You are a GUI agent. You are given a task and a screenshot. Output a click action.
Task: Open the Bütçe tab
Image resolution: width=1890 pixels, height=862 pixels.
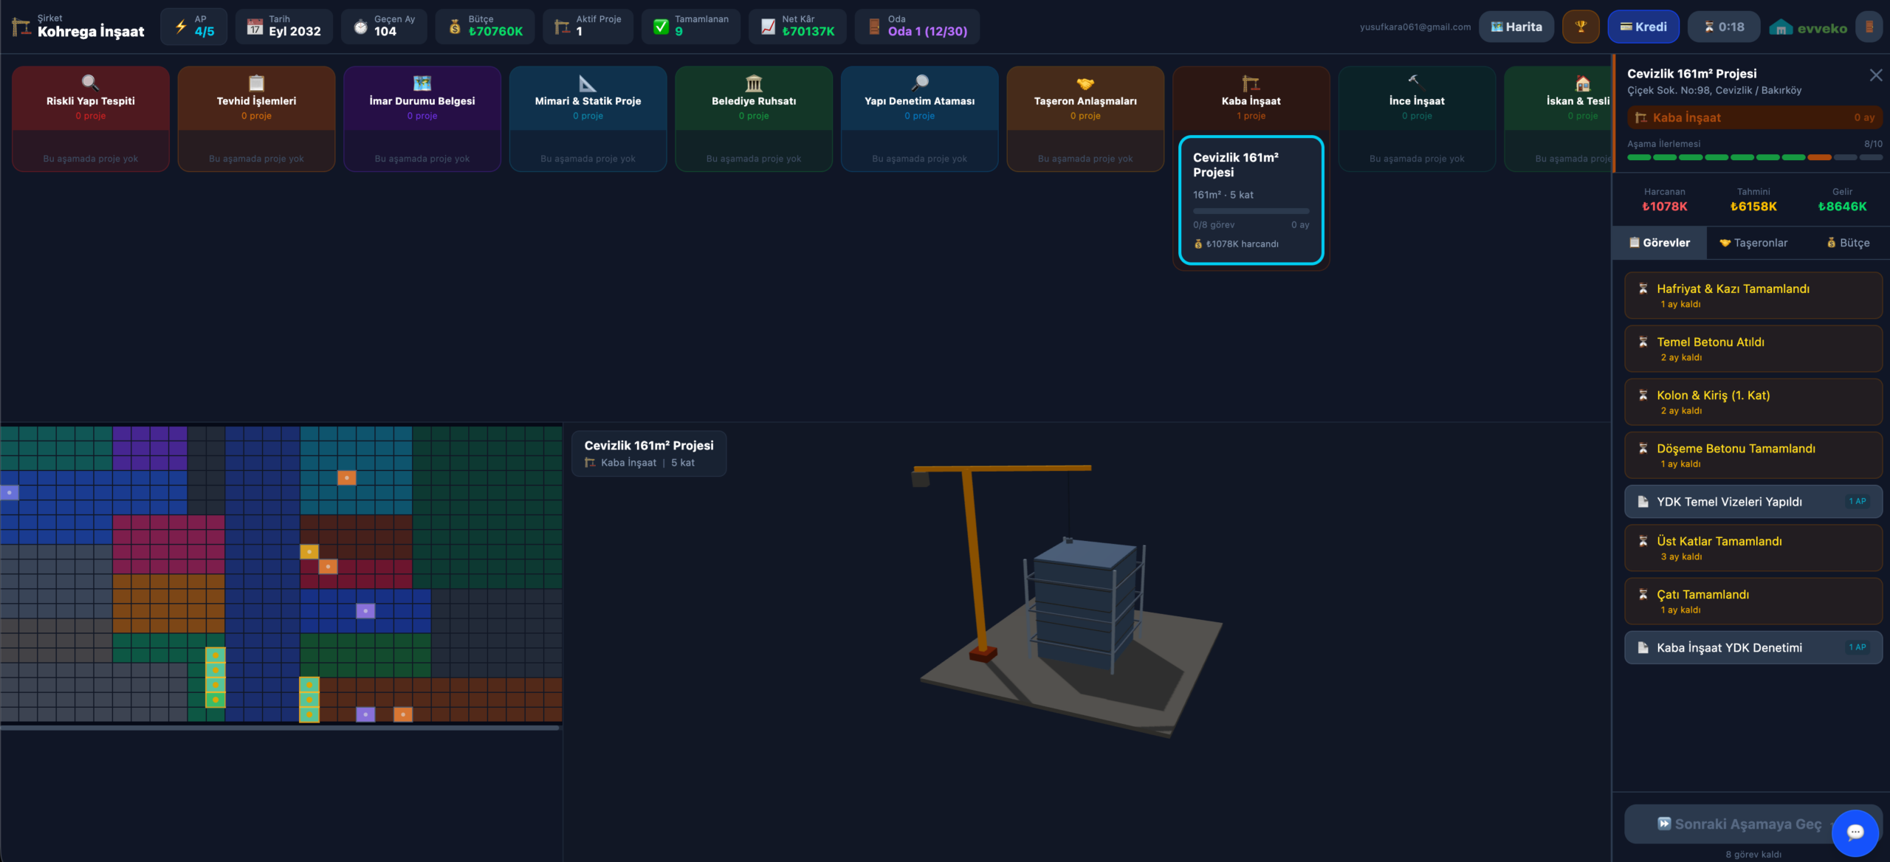pos(1847,243)
